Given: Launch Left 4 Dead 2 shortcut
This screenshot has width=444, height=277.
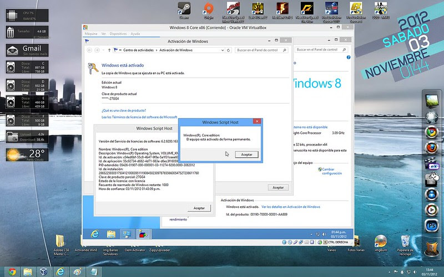Looking at the screenshot, I should click(258, 10).
